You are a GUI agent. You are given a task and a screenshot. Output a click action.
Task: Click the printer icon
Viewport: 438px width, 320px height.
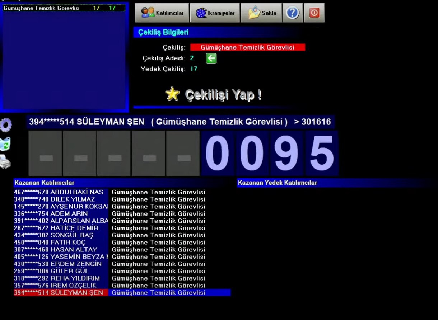5,162
